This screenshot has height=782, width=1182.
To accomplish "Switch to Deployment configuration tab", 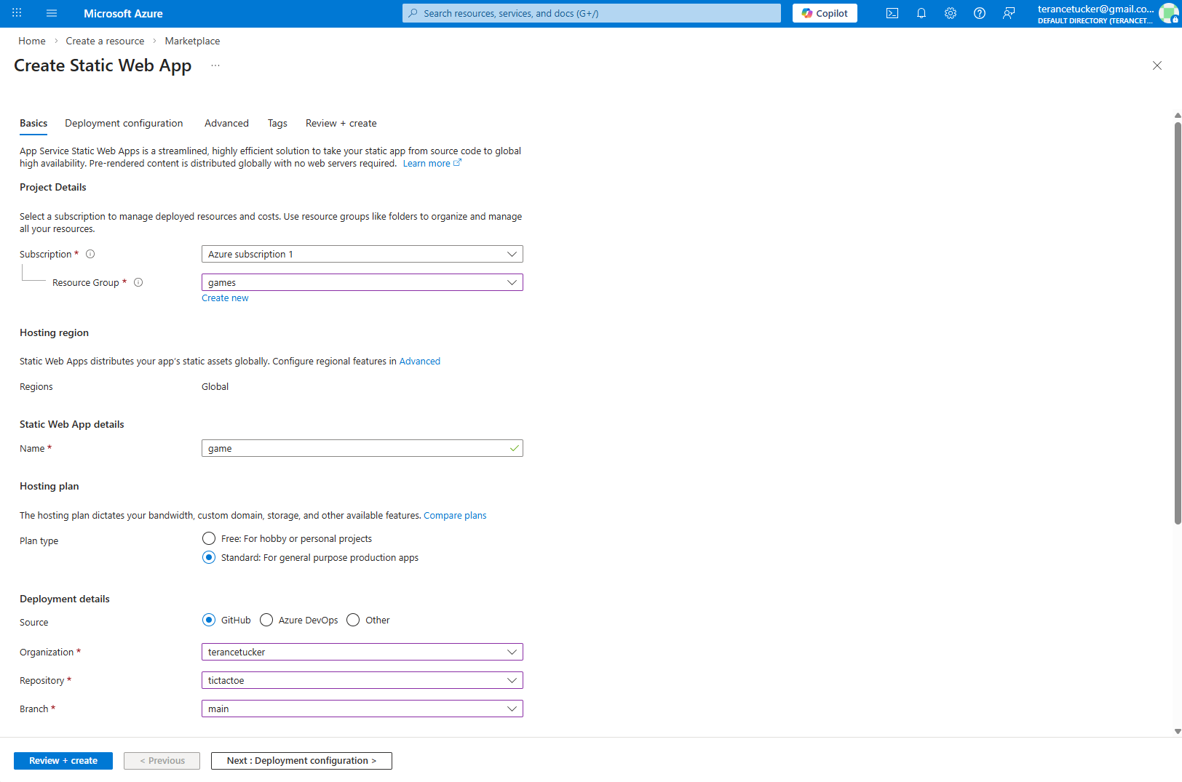I will 124,123.
